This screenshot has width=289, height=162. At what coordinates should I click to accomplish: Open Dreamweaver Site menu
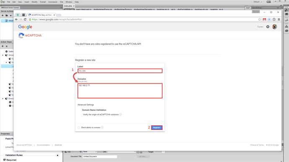click(62, 2)
